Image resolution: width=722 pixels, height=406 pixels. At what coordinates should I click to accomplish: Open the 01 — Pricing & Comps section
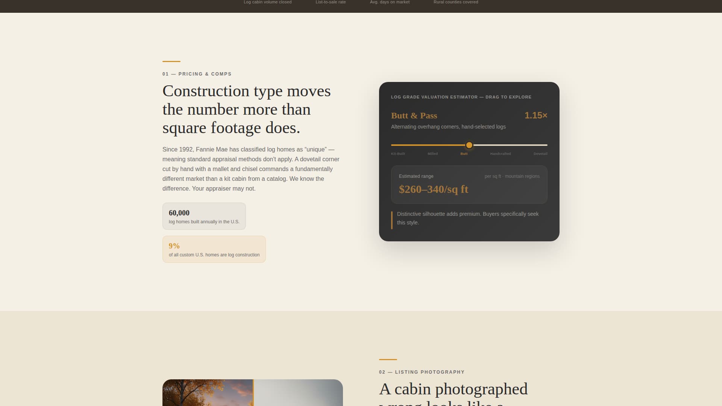point(197,74)
